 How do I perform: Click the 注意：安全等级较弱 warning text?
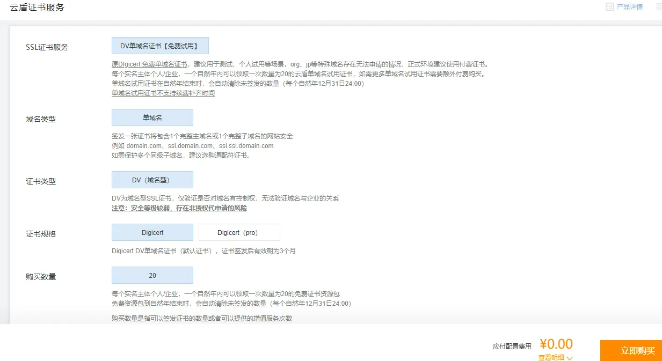[179, 208]
